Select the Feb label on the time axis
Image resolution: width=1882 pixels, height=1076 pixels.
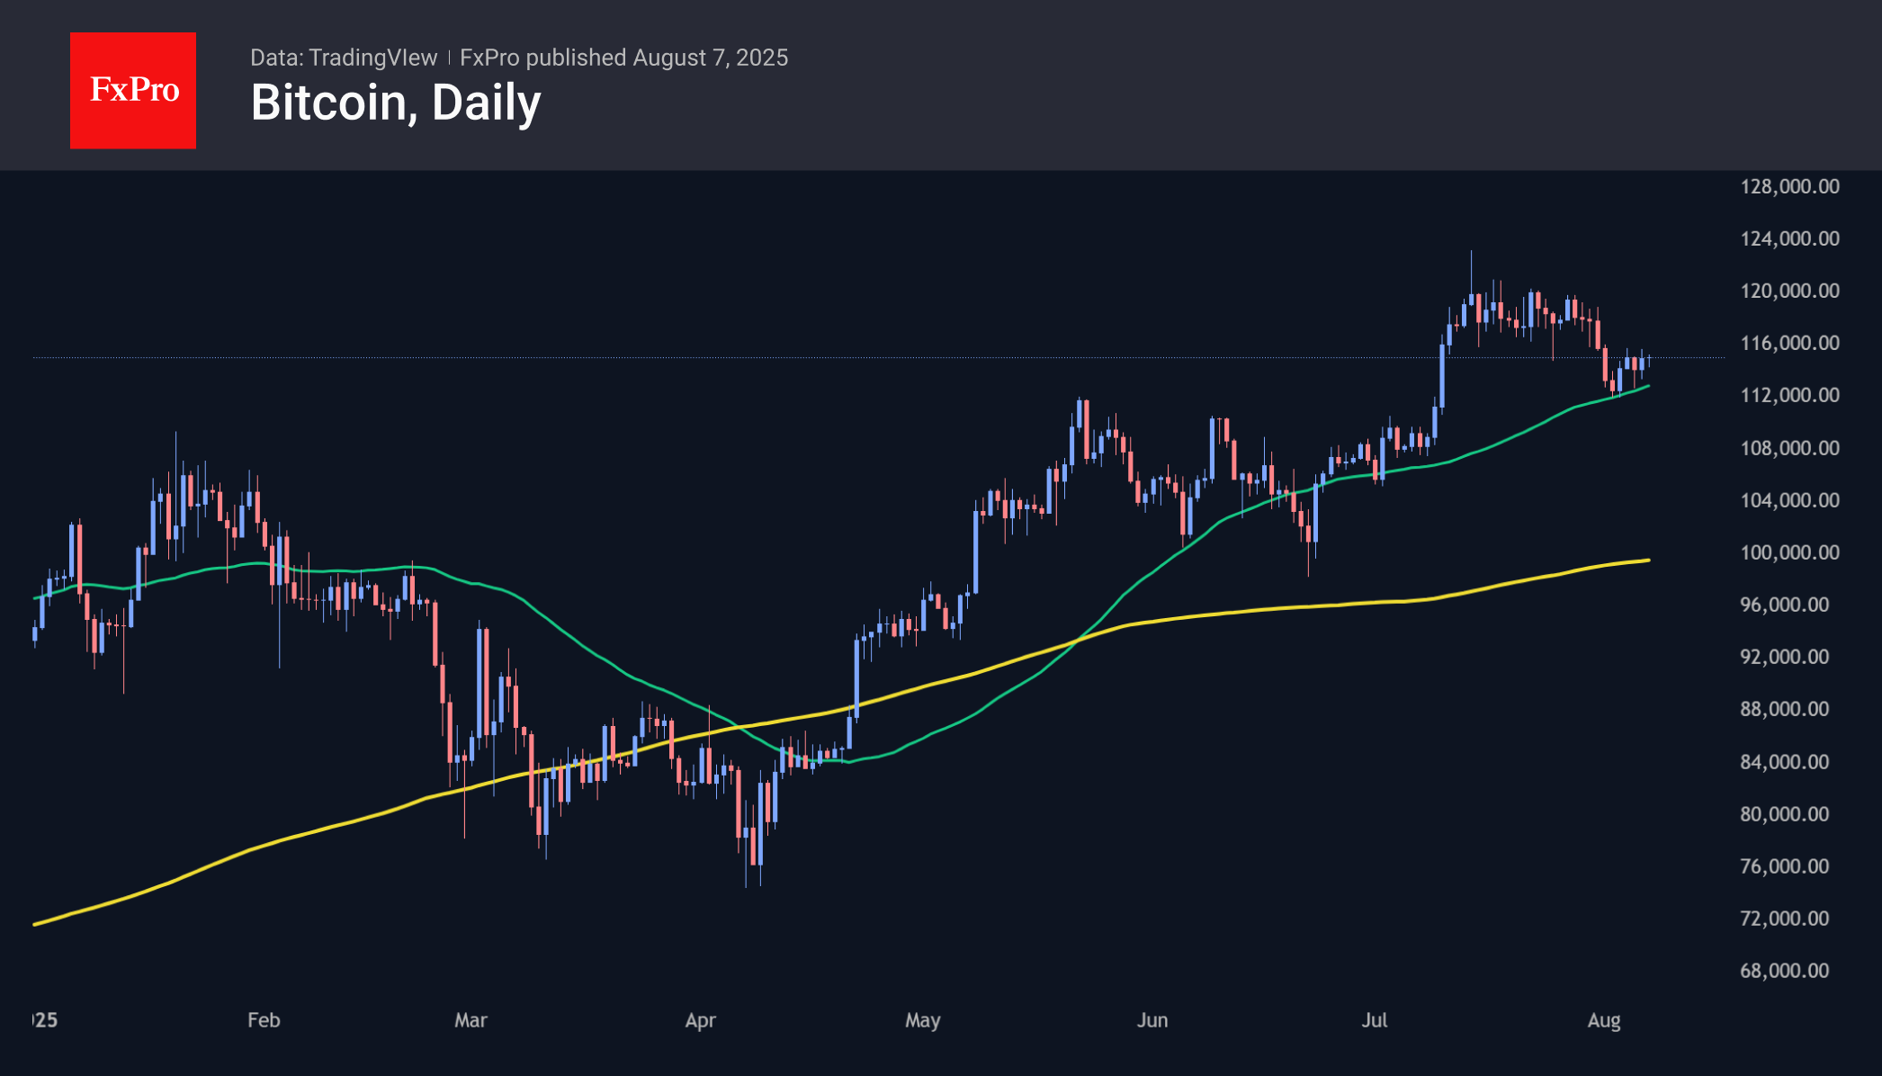[x=264, y=1020]
